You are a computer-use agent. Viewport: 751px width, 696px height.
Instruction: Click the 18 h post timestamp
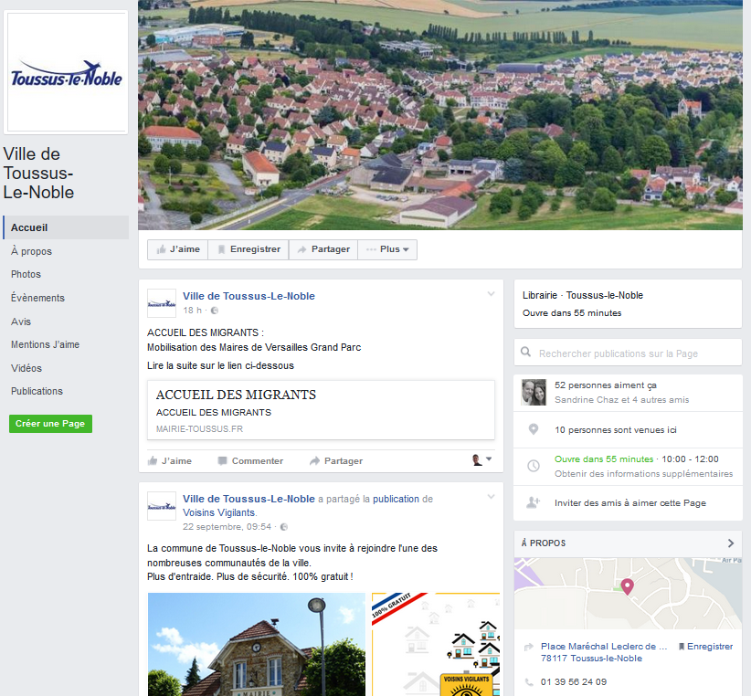click(x=192, y=311)
